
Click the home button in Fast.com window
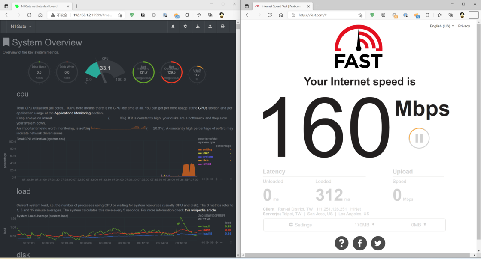coord(281,15)
